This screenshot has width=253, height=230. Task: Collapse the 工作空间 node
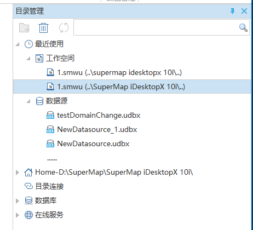point(28,59)
